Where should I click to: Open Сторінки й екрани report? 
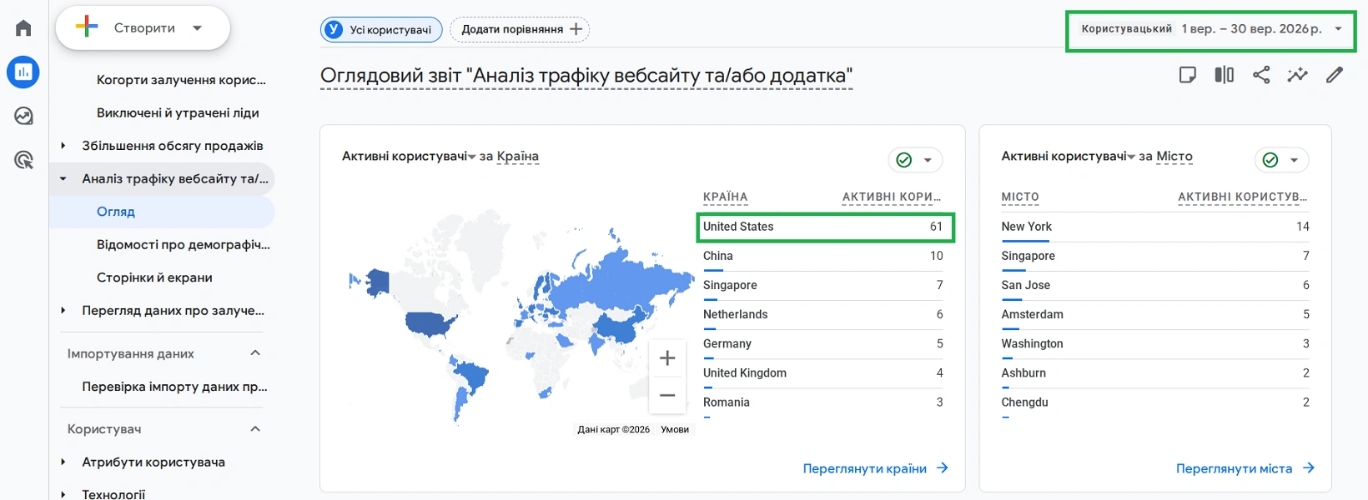154,277
